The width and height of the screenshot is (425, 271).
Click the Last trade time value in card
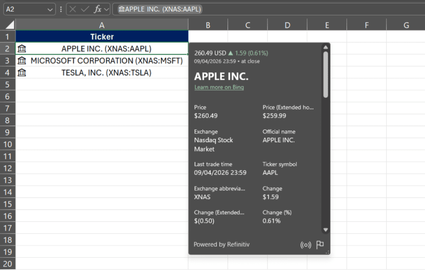pos(220,173)
